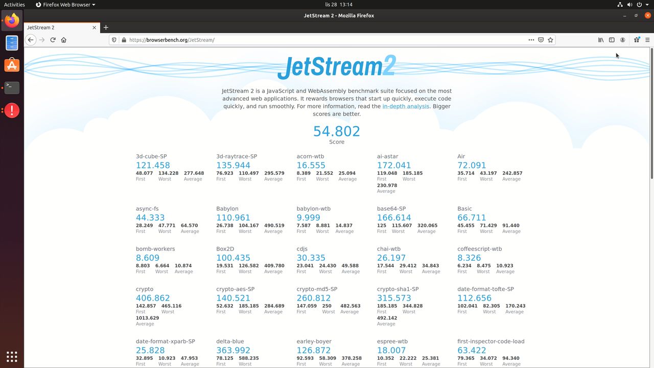Click the tracking protection shield icon
Image resolution: width=654 pixels, height=368 pixels.
point(114,40)
